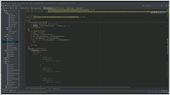Click the locate-file target icon in Project panel
This screenshot has width=170, height=95.
click(11, 8)
